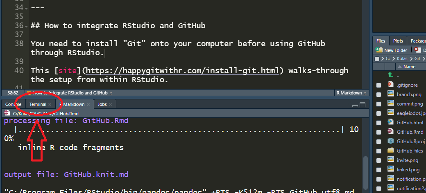
Task: Select the GitHub.Rmd file checkbox
Action: point(378,132)
